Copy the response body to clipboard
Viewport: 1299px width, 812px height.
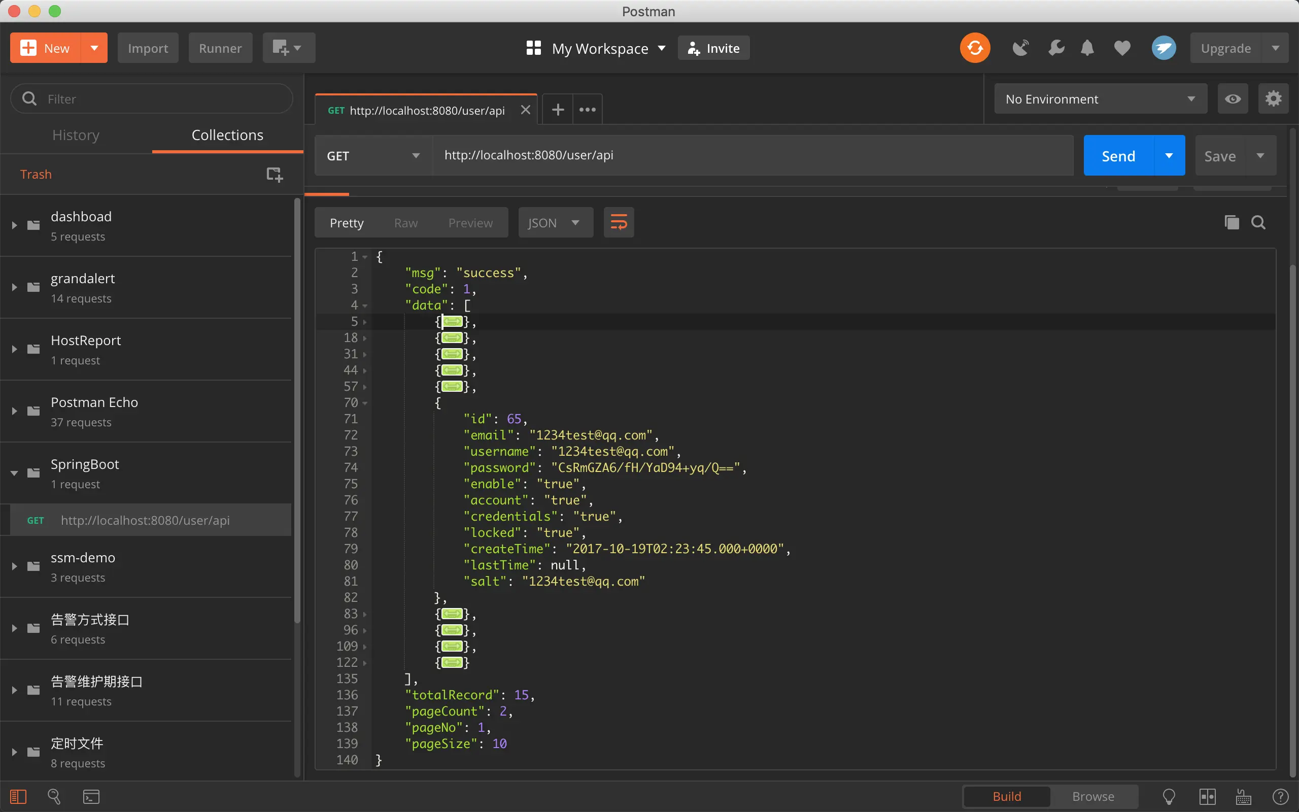coord(1232,222)
